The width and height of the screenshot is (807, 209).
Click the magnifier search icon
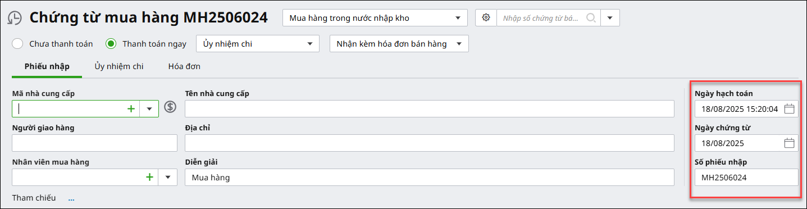tap(591, 17)
